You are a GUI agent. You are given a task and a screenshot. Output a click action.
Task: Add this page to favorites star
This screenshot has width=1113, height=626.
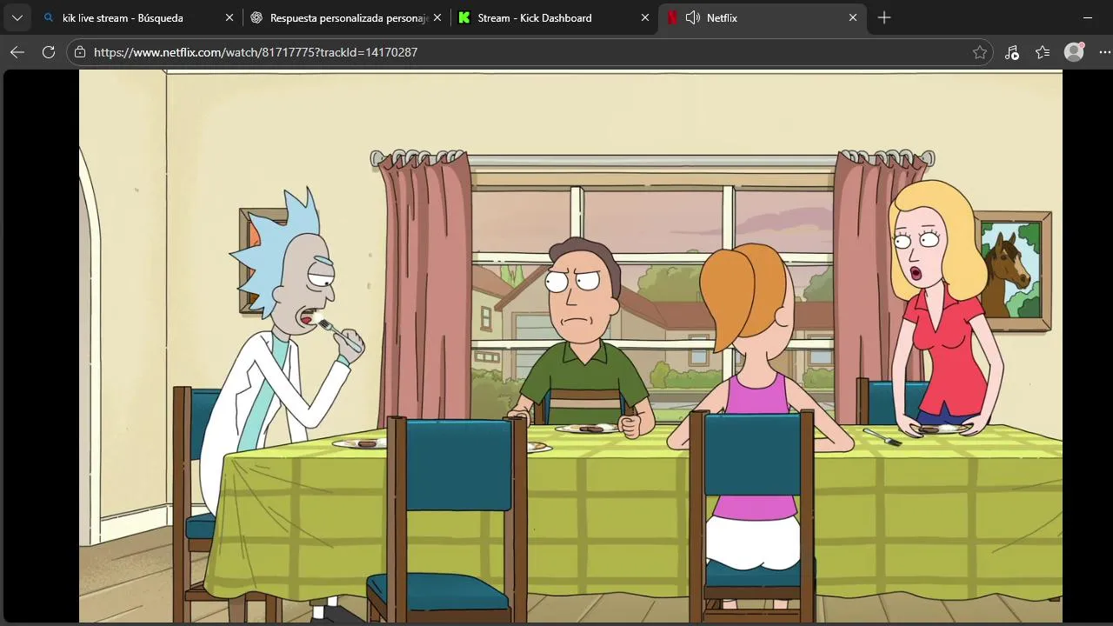click(x=980, y=52)
